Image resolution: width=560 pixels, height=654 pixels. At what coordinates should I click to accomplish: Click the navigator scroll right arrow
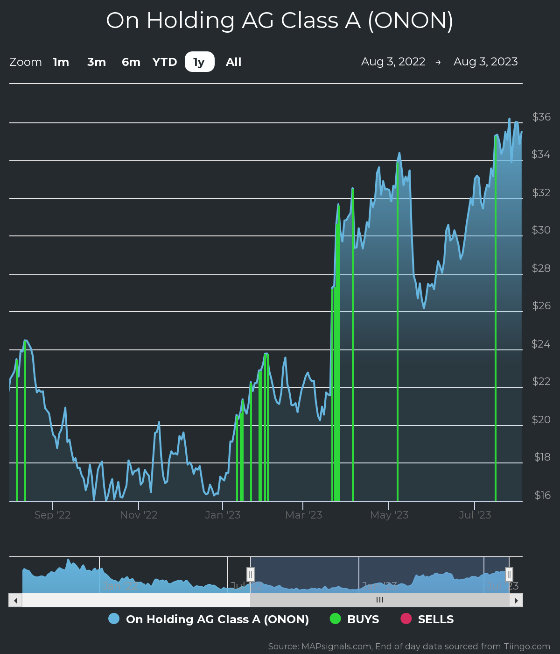pyautogui.click(x=516, y=600)
